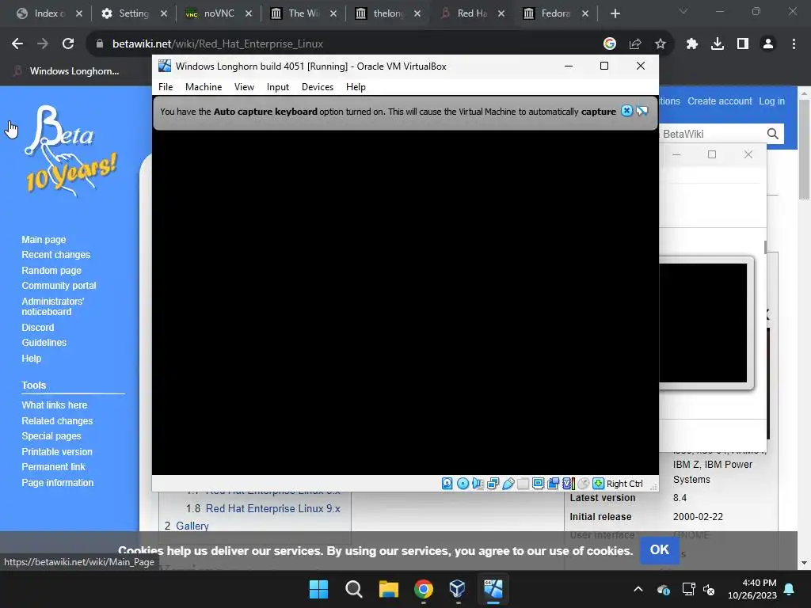The width and height of the screenshot is (811, 608).
Task: Close the noVNC tab
Action: click(248, 13)
